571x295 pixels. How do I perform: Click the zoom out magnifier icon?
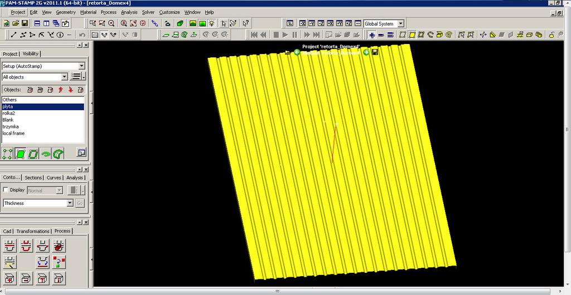pyautogui.click(x=112, y=23)
